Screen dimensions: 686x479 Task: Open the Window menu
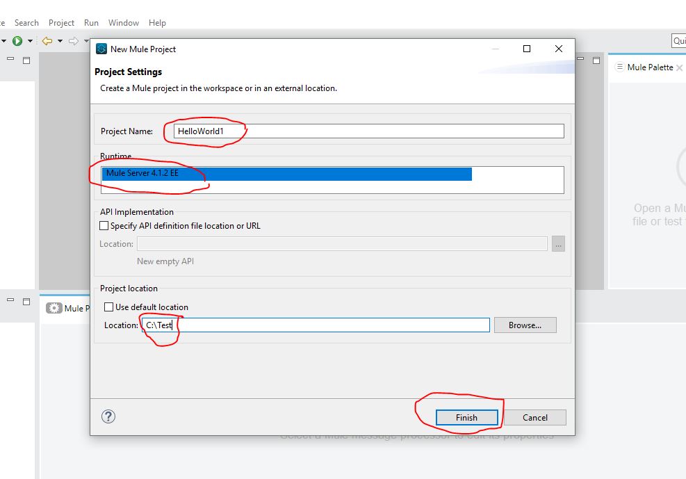124,23
